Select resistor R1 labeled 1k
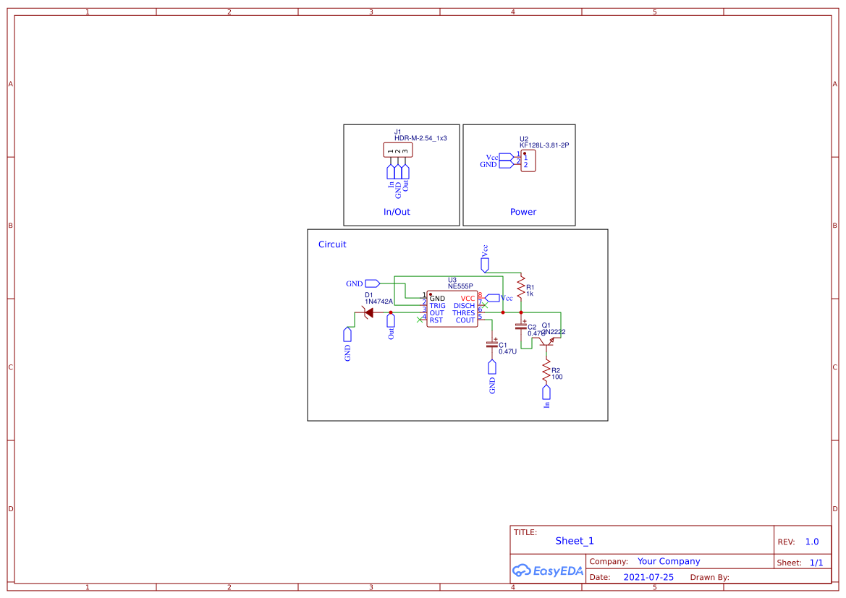 pos(523,287)
